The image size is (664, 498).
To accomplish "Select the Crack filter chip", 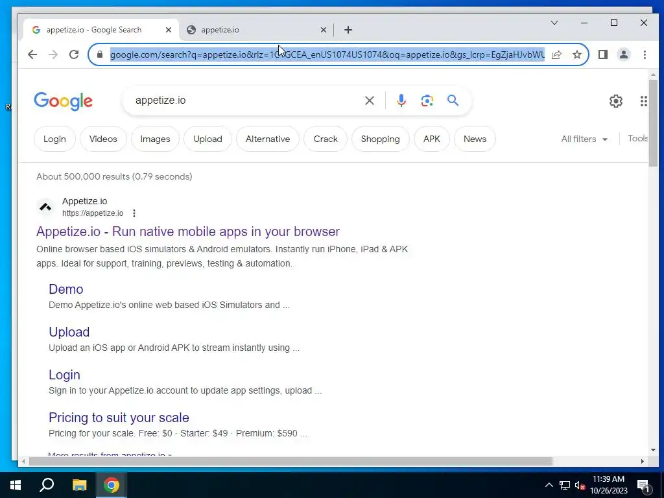I will (x=326, y=139).
